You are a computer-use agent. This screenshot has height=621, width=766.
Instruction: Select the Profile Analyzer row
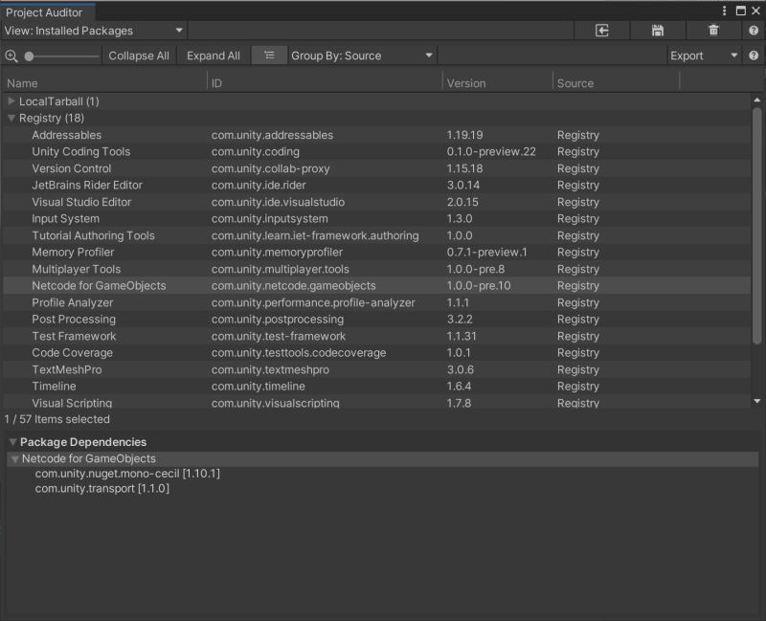(x=376, y=302)
